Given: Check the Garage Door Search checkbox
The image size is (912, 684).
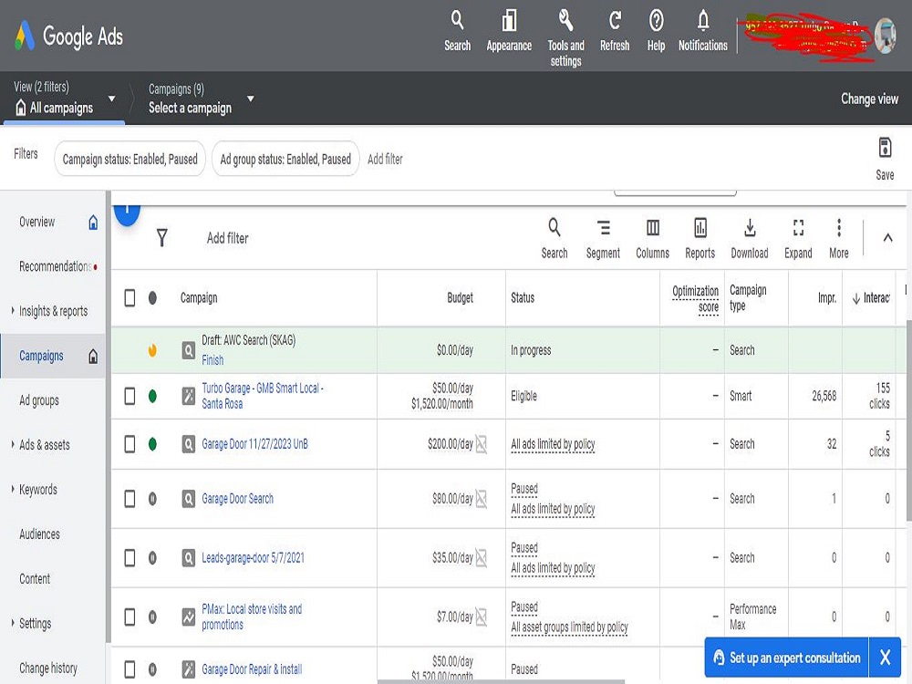Looking at the screenshot, I should [x=130, y=499].
